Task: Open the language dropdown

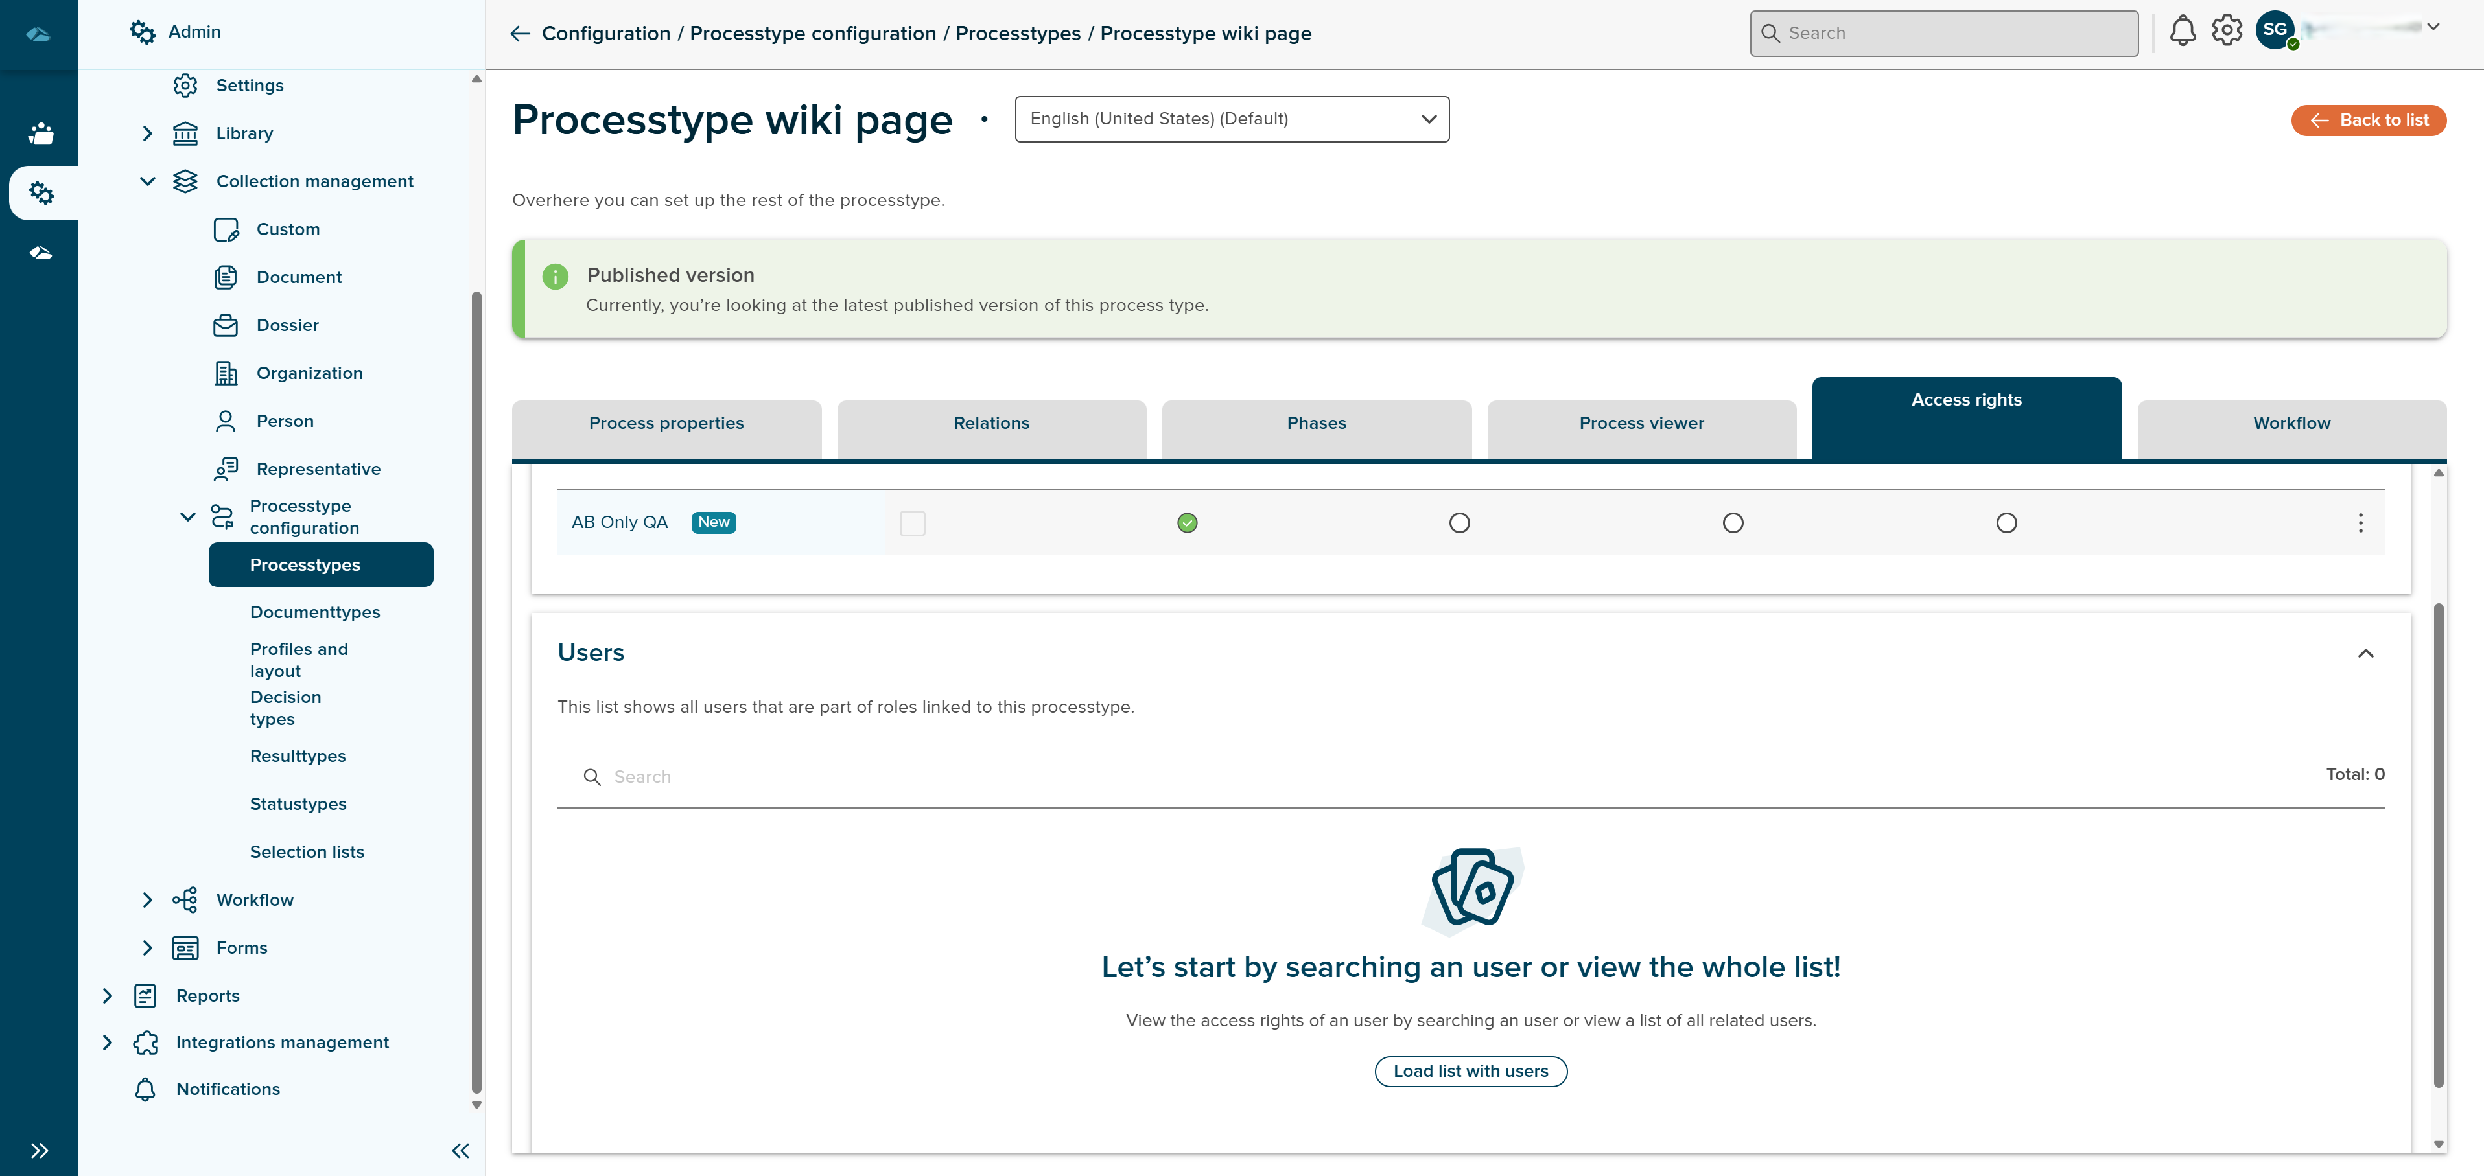Action: coord(1232,119)
